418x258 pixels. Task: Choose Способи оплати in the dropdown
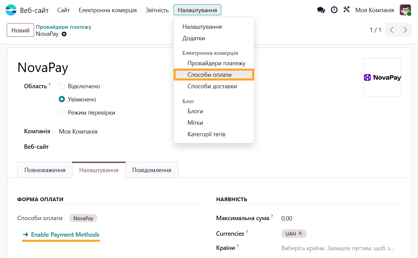coord(214,75)
